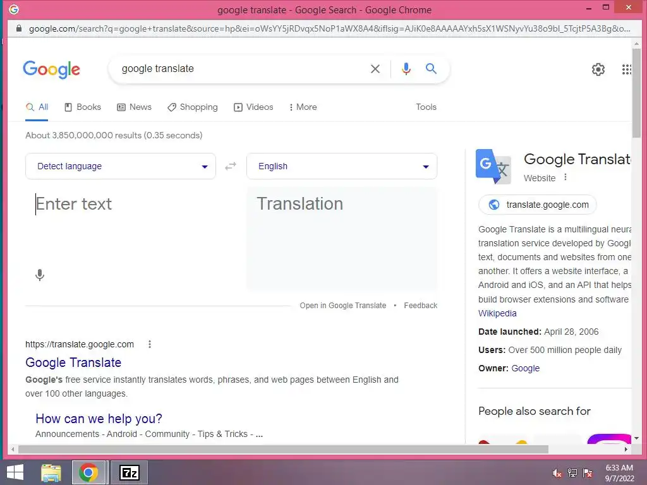Click Open in Google Translate link

343,306
